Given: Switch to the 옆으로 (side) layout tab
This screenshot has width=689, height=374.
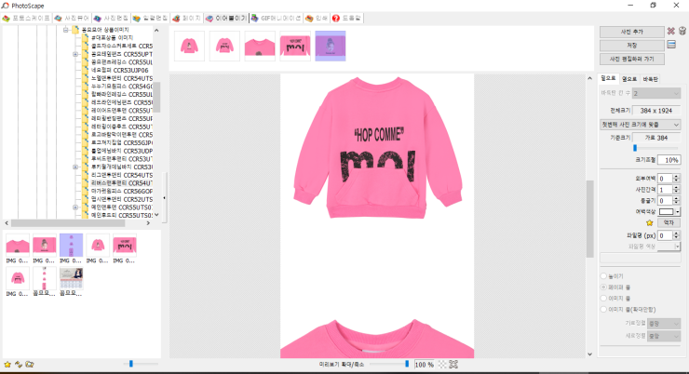Looking at the screenshot, I should coord(629,79).
